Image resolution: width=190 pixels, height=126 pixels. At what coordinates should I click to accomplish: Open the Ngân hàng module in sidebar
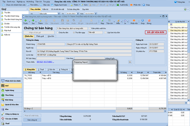[x=11, y=90]
